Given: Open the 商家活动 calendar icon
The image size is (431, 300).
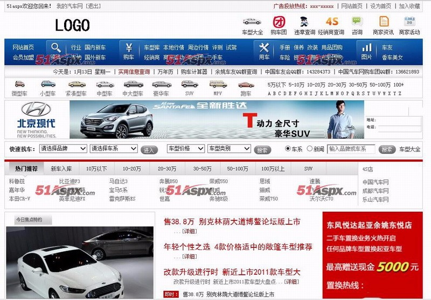Looking at the screenshot, I should (409, 22).
